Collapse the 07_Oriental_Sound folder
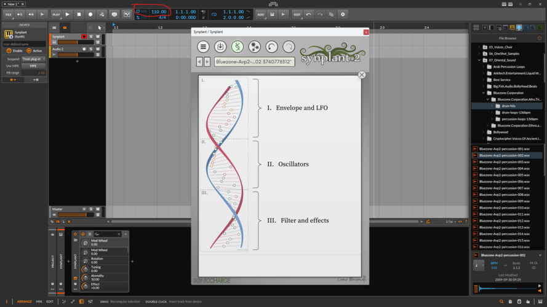 coord(479,60)
